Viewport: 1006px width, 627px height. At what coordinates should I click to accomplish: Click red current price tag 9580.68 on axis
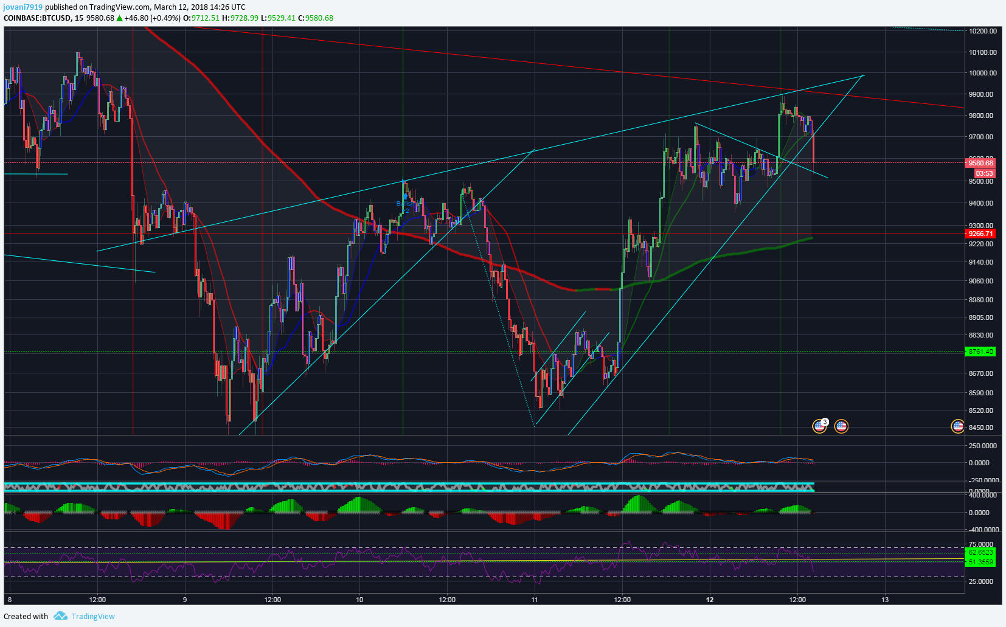coord(980,162)
